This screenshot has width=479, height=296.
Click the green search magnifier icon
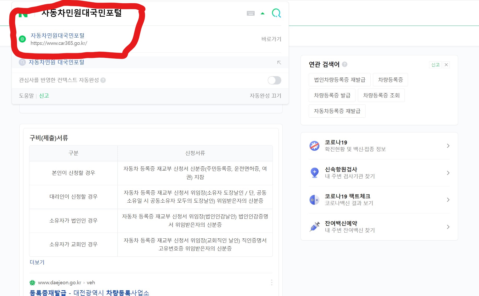[x=276, y=13]
